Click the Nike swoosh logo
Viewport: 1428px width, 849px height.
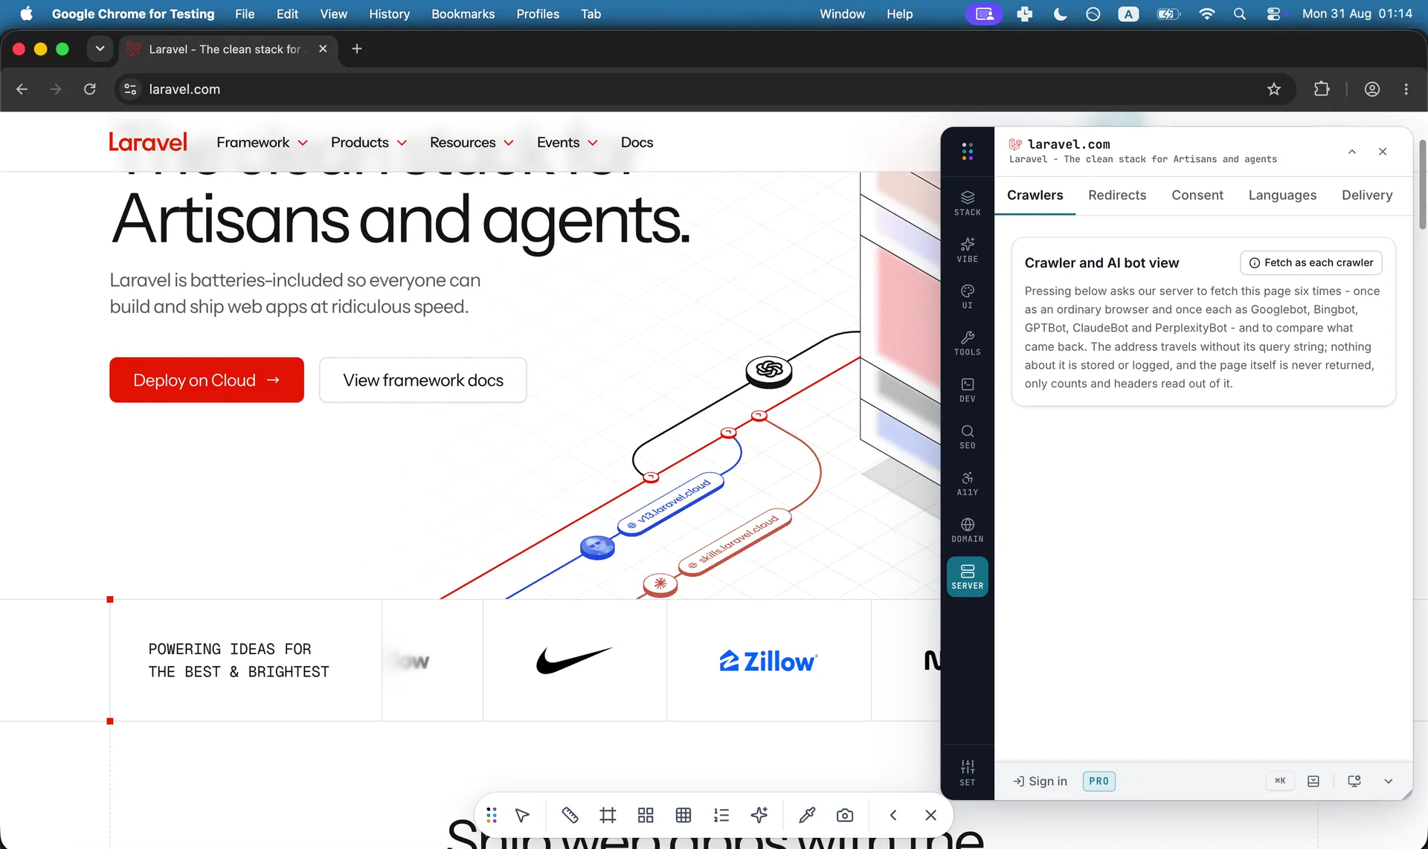coord(574,660)
